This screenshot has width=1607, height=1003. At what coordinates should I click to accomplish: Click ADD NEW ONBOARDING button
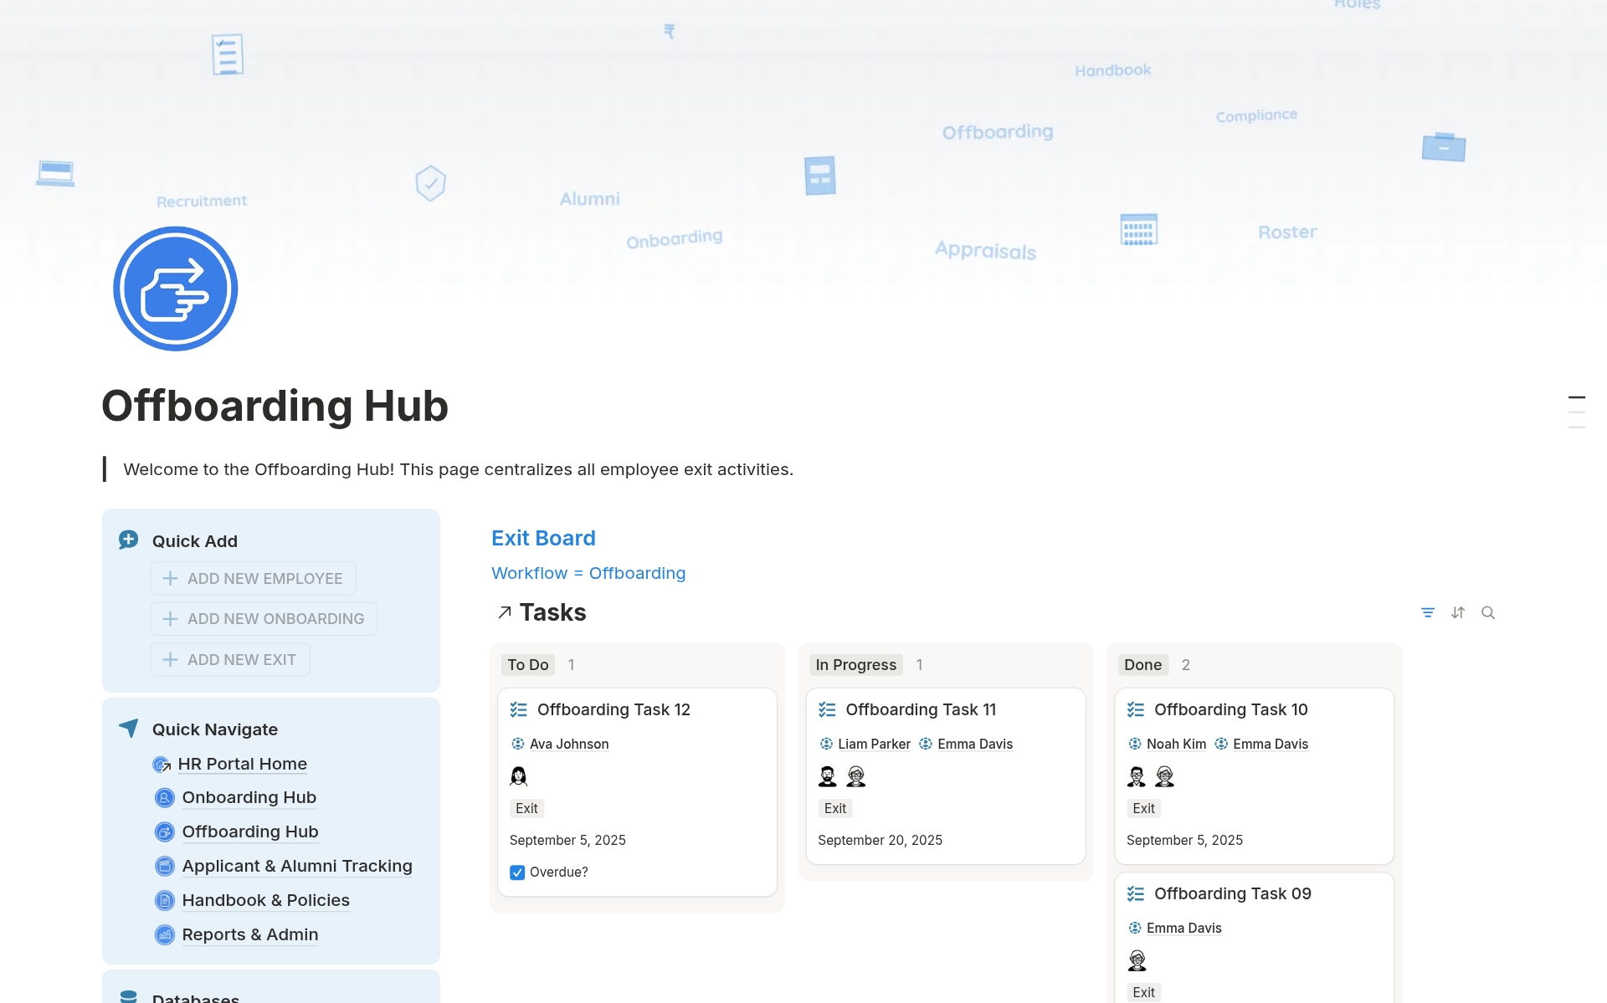pyautogui.click(x=264, y=619)
